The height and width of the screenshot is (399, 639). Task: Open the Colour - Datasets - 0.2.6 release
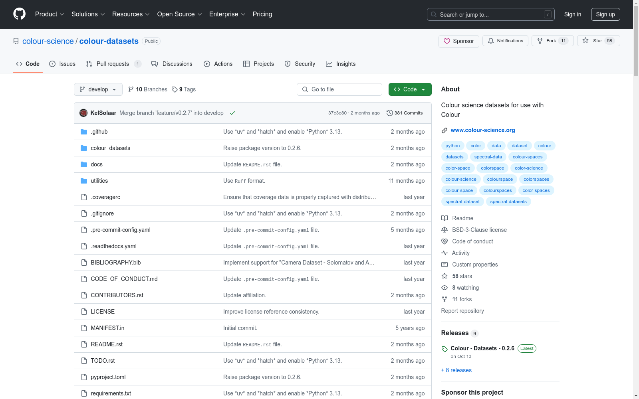(x=482, y=348)
